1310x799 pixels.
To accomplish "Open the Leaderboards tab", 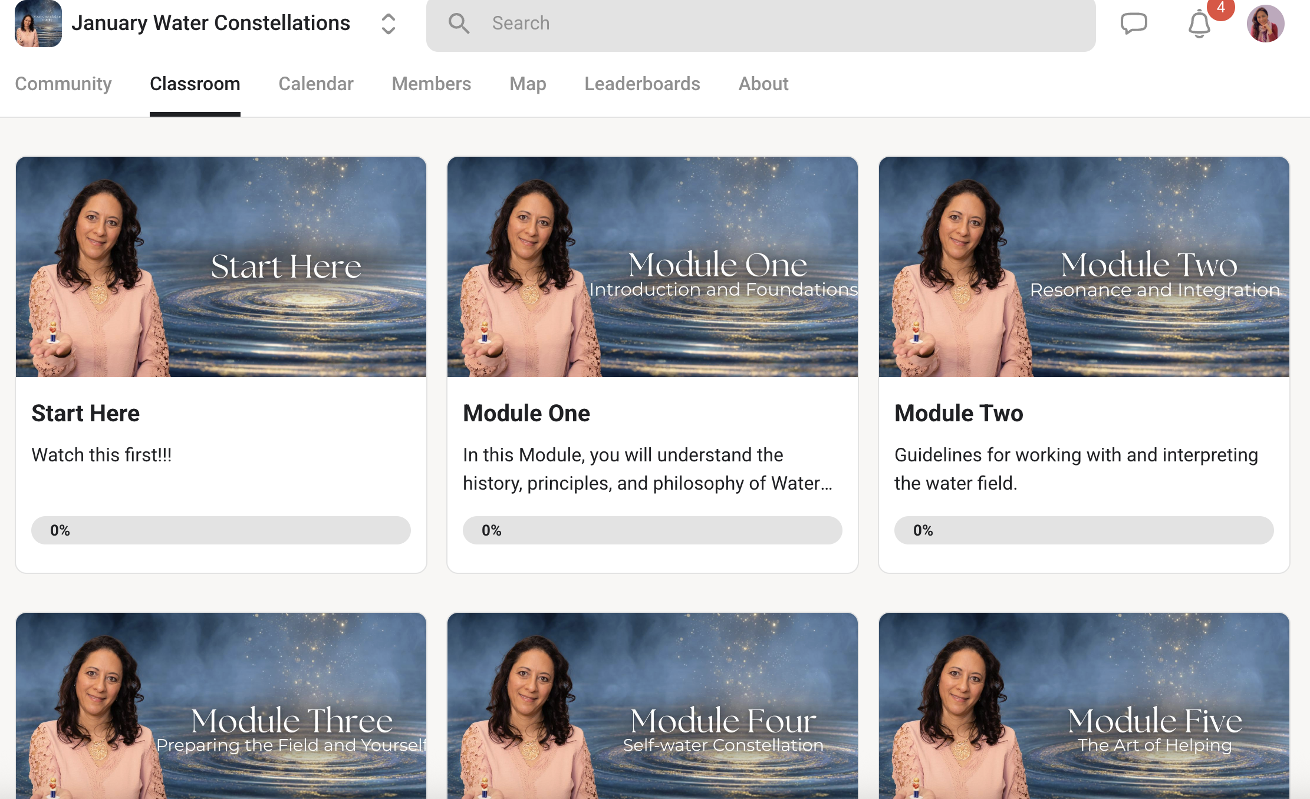I will tap(642, 84).
